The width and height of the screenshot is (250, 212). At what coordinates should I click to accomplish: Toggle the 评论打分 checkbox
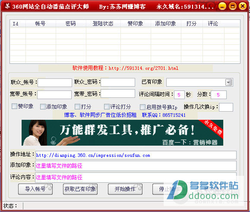click(x=107, y=106)
